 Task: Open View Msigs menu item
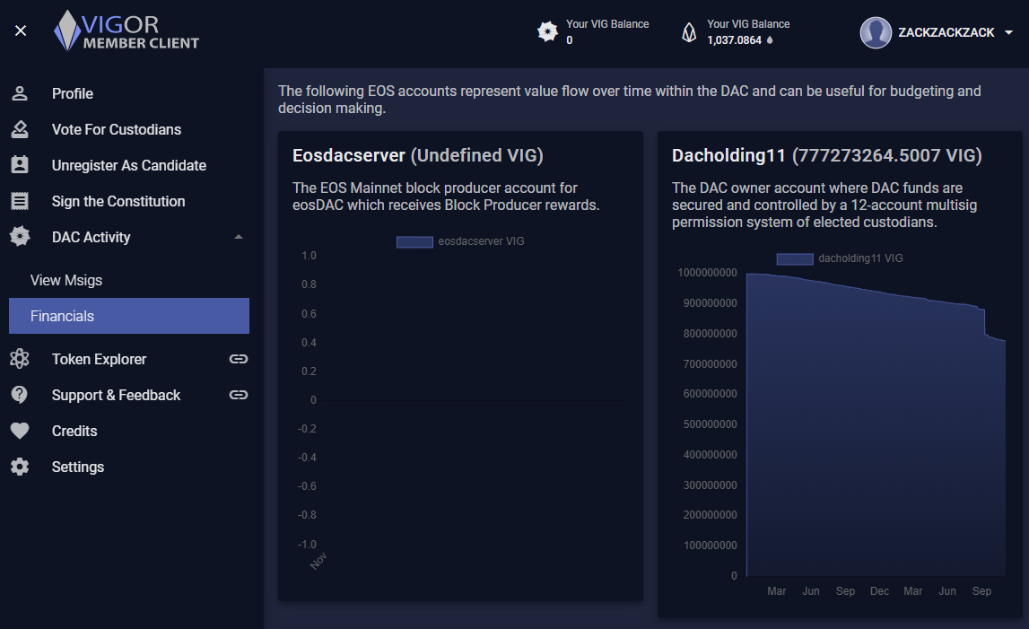(x=66, y=280)
